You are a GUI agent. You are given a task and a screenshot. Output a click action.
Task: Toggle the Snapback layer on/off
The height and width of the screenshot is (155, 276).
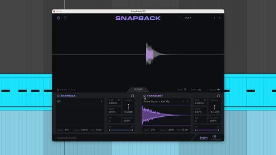pyautogui.click(x=58, y=96)
